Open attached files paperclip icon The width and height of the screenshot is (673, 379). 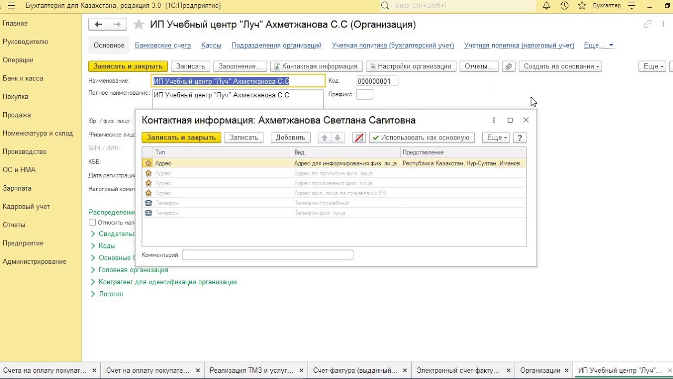pyautogui.click(x=508, y=66)
